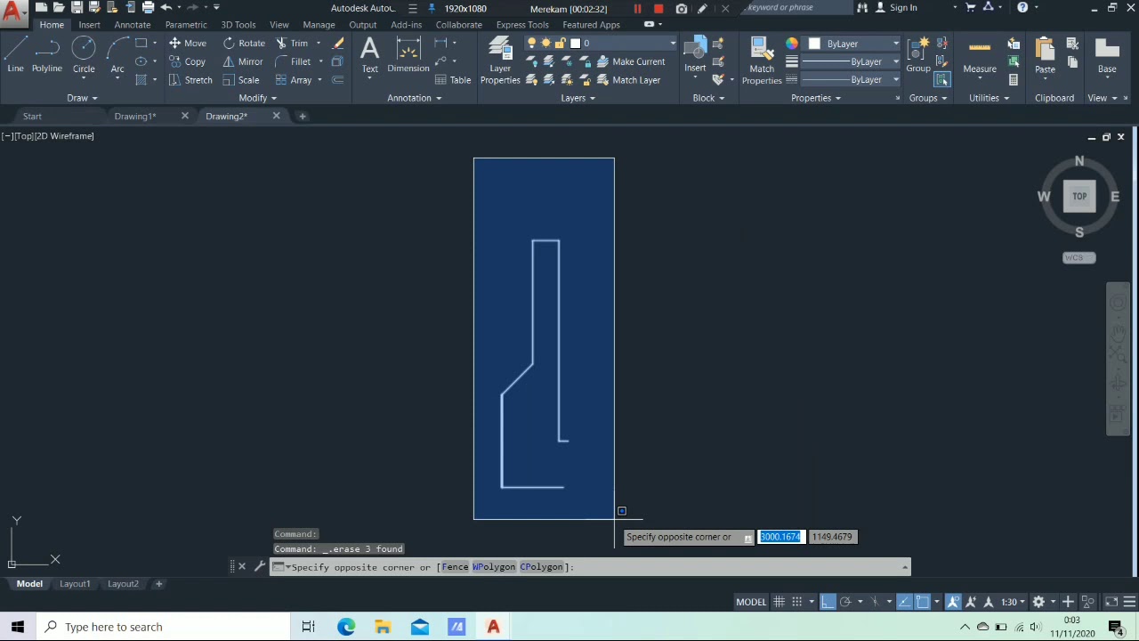The height and width of the screenshot is (641, 1139).
Task: Click the Move tool
Action: [188, 43]
